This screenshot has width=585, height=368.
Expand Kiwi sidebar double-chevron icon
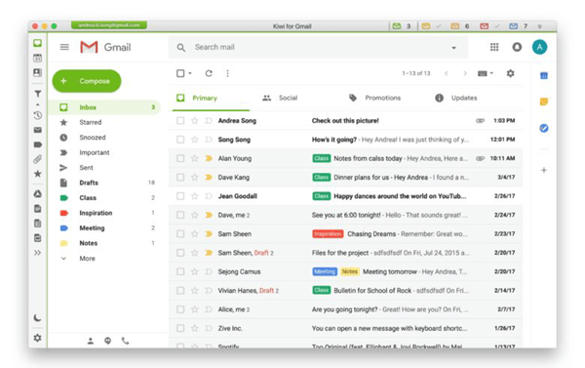pos(37,253)
